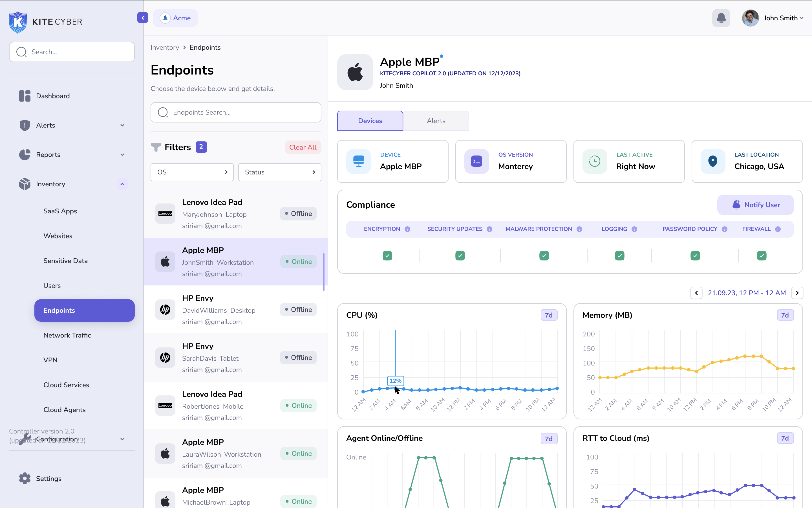
Task: Open the Status filter dropdown
Action: pyautogui.click(x=279, y=172)
